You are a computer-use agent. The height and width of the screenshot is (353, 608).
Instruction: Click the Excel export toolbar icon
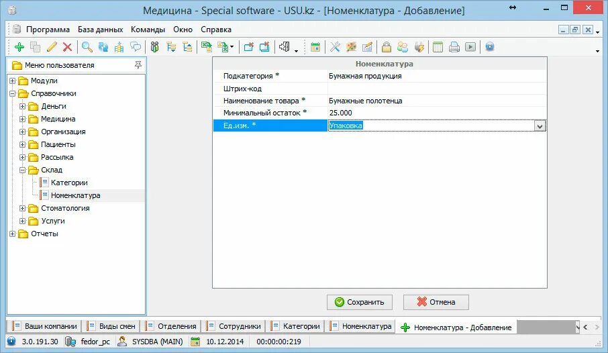(224, 48)
